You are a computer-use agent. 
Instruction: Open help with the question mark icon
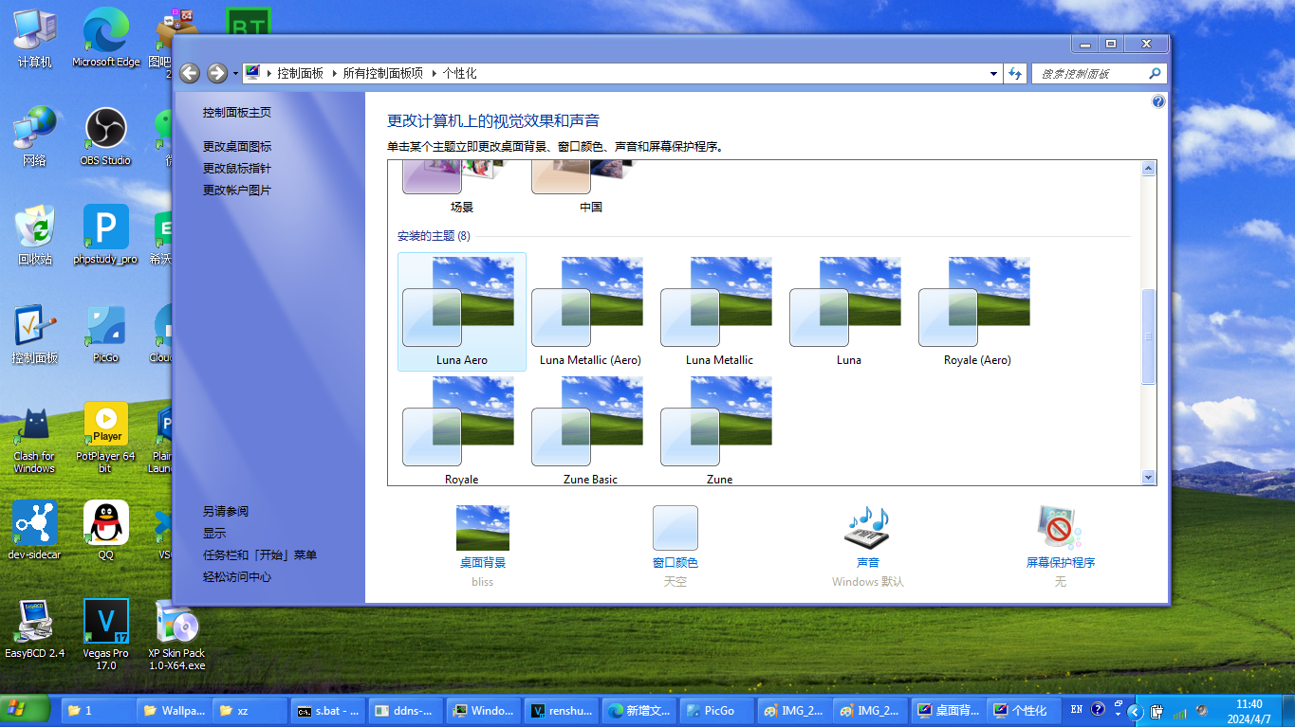pos(1158,101)
